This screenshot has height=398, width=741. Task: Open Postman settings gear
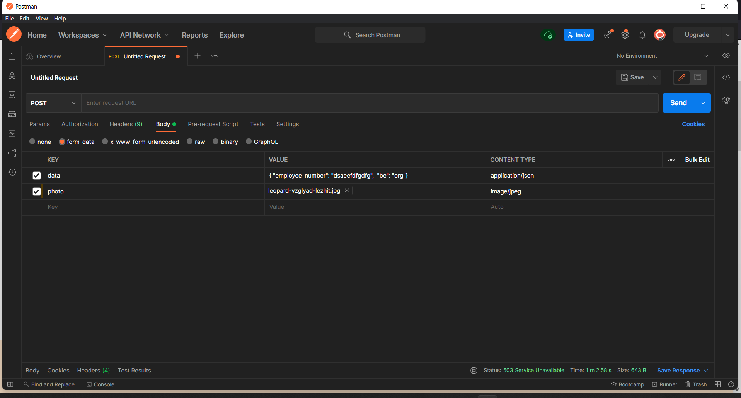coord(625,35)
